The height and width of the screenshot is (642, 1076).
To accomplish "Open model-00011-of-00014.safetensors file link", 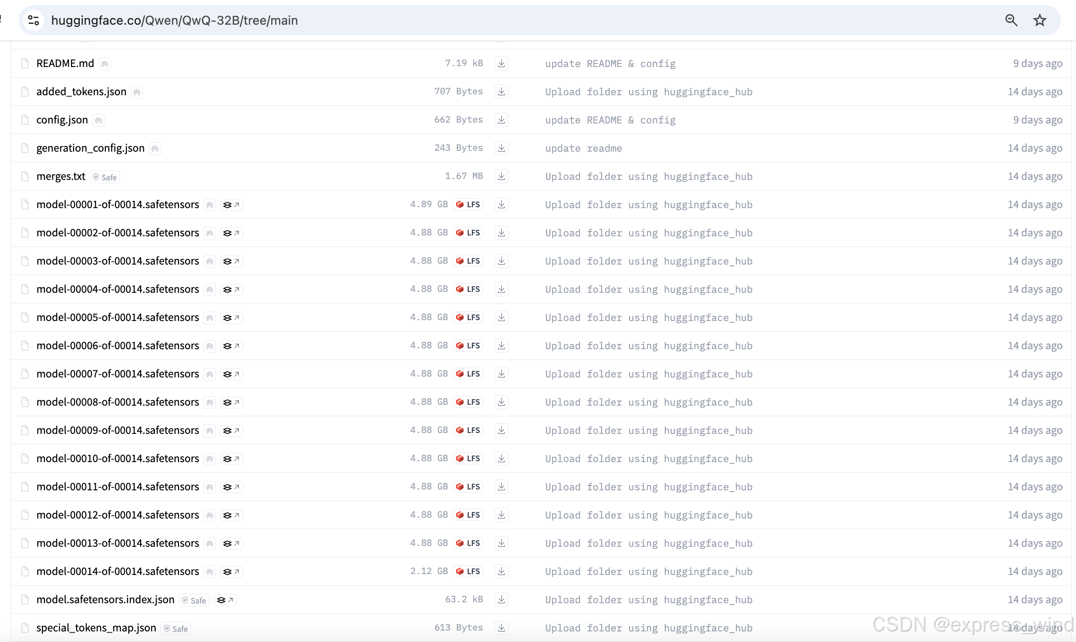I will (118, 487).
